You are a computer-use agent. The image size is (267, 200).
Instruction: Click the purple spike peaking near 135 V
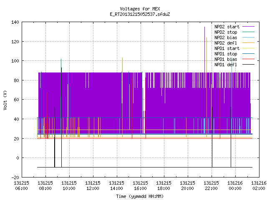click(x=204, y=49)
